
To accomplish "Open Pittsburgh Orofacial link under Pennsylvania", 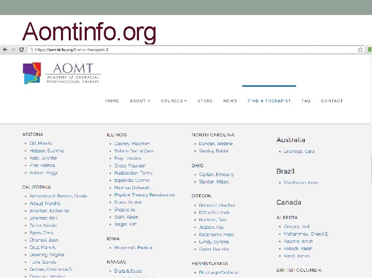I will pyautogui.click(x=218, y=273).
